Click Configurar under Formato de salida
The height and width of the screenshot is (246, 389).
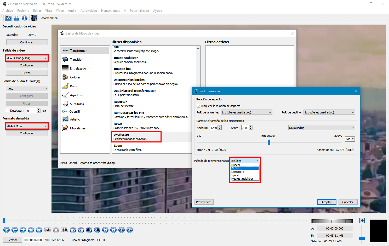coord(27,133)
